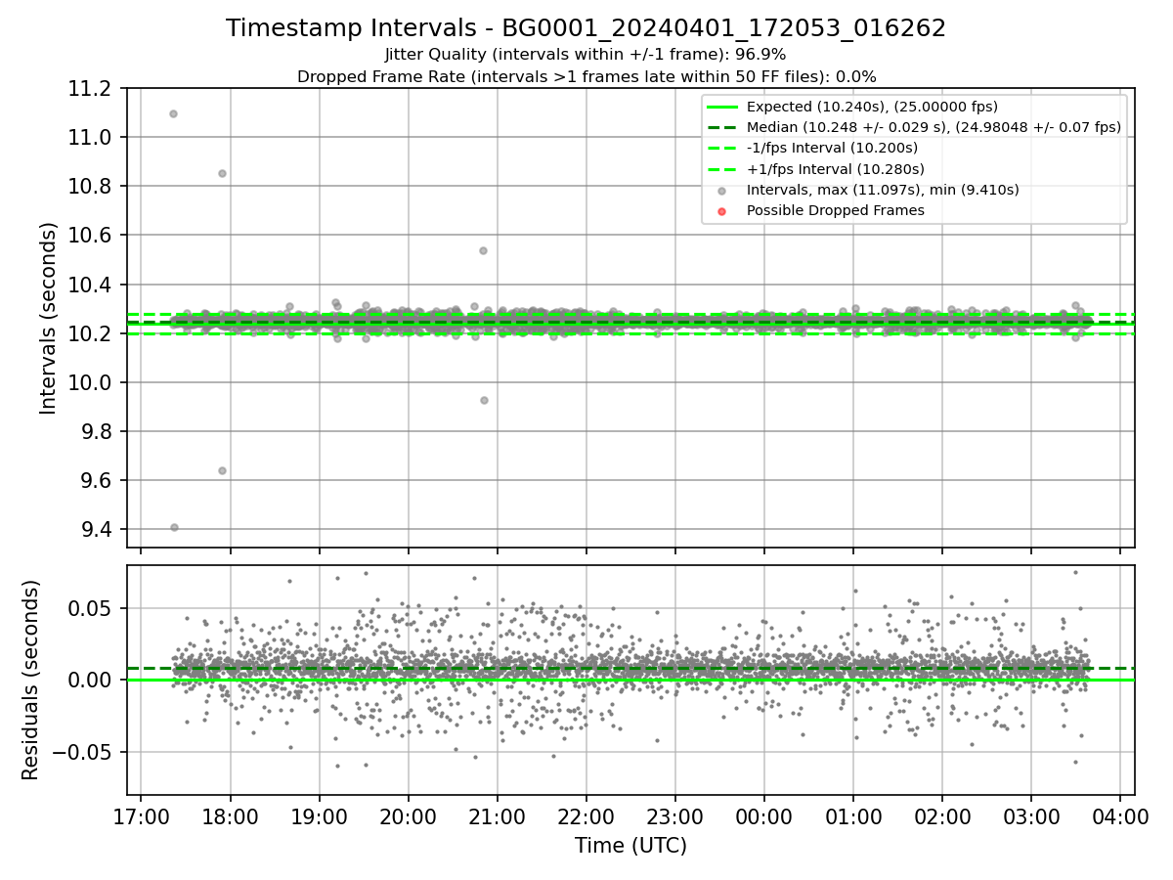The width and height of the screenshot is (1173, 880).
Task: Click the "18:00" x-axis tick label
Action: [x=230, y=817]
